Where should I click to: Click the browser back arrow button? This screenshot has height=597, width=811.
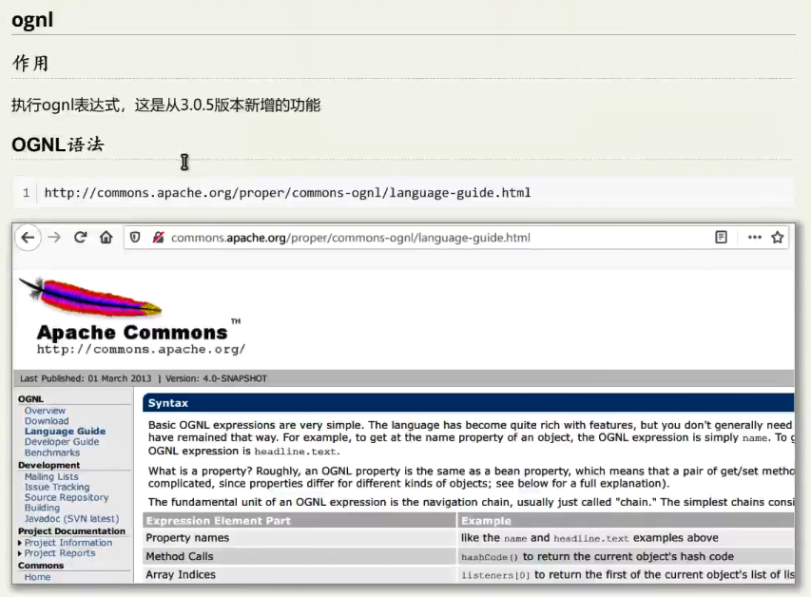click(x=28, y=238)
